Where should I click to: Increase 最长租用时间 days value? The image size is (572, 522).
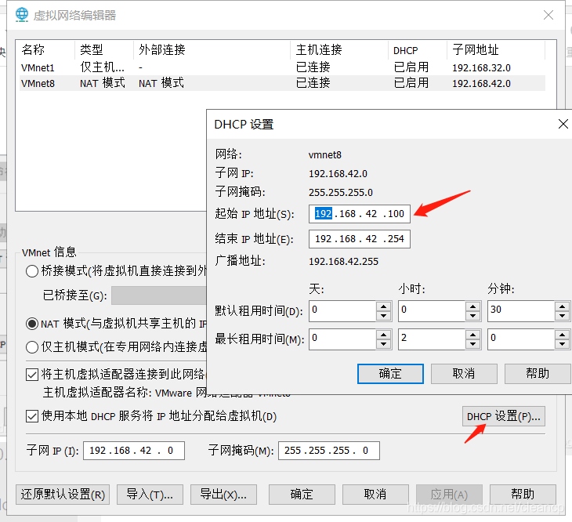pyautogui.click(x=383, y=335)
